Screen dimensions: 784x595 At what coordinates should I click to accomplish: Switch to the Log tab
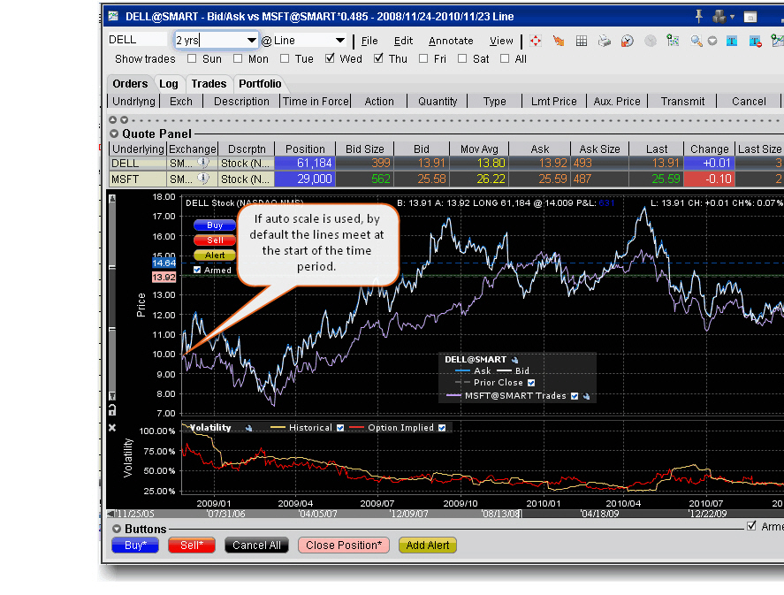(169, 83)
